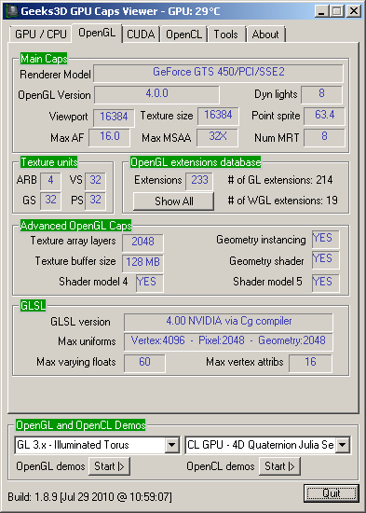
Task: Click the GL 3.x - Illuminated Torus combo box
Action: (97, 445)
